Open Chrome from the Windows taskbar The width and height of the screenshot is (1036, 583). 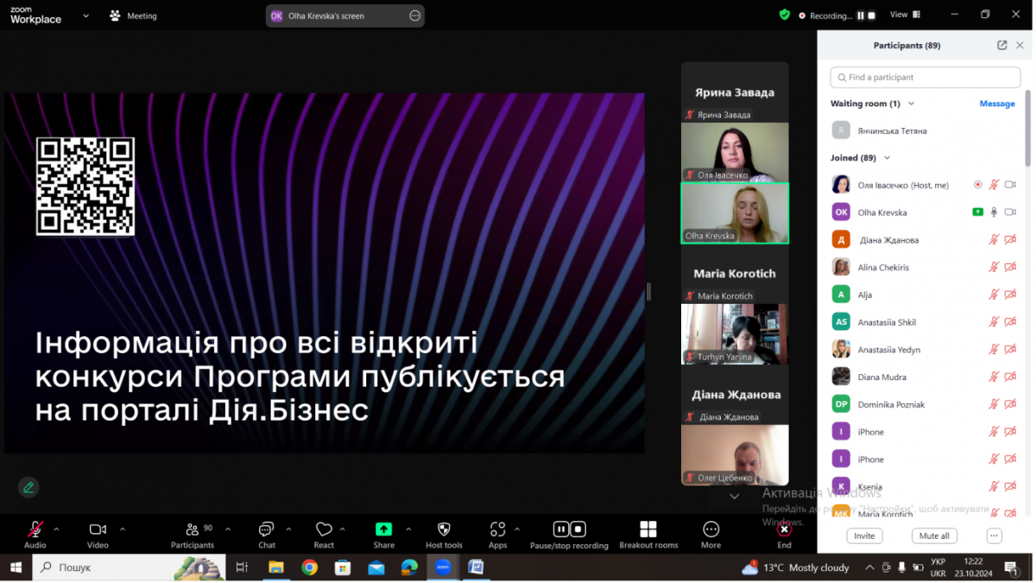click(x=309, y=567)
